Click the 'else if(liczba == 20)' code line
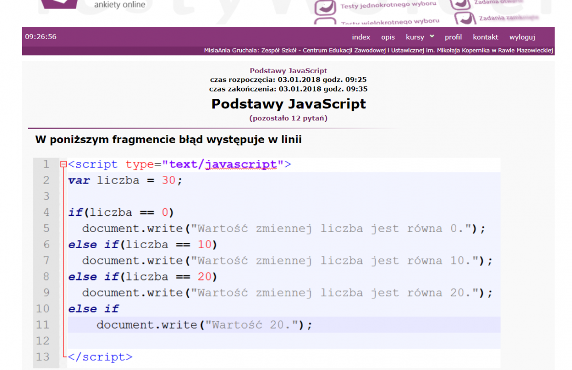This screenshot has width=572, height=370. click(x=142, y=277)
